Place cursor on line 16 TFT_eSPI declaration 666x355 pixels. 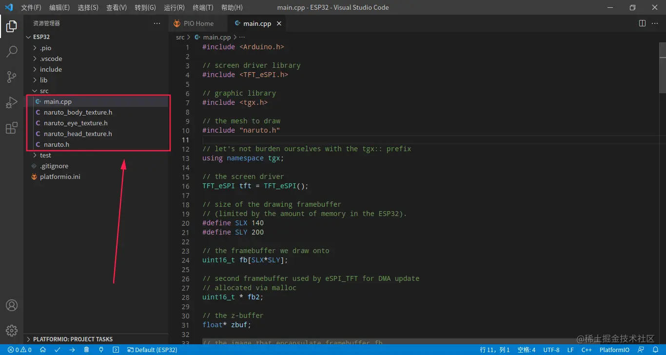(255, 186)
